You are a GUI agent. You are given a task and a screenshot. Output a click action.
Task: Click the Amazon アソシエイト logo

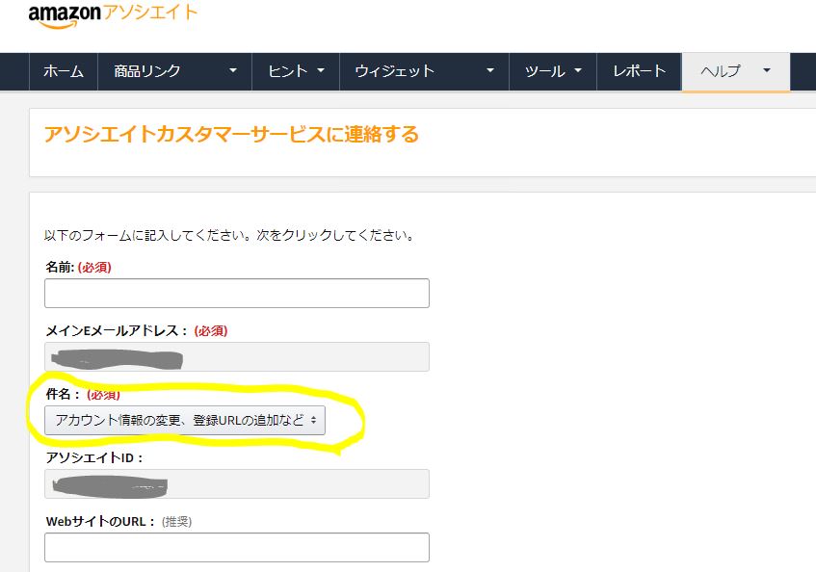click(113, 15)
